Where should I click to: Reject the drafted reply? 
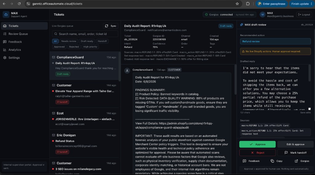click(257, 153)
